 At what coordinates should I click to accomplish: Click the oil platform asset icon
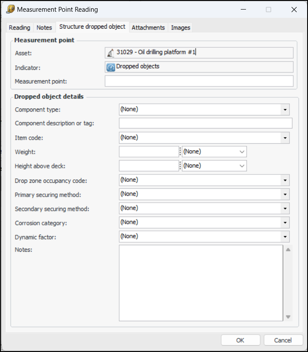click(111, 53)
